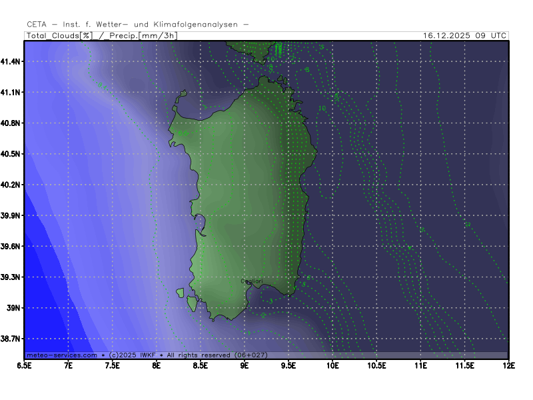Viewport: 533px width, 400px height.
Task: Click the contour label 10 near northeast Sardinia
Action: (x=322, y=108)
